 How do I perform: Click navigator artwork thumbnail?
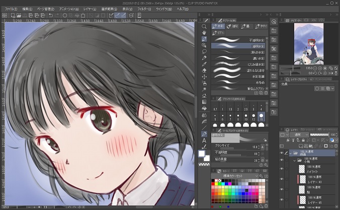309,44
